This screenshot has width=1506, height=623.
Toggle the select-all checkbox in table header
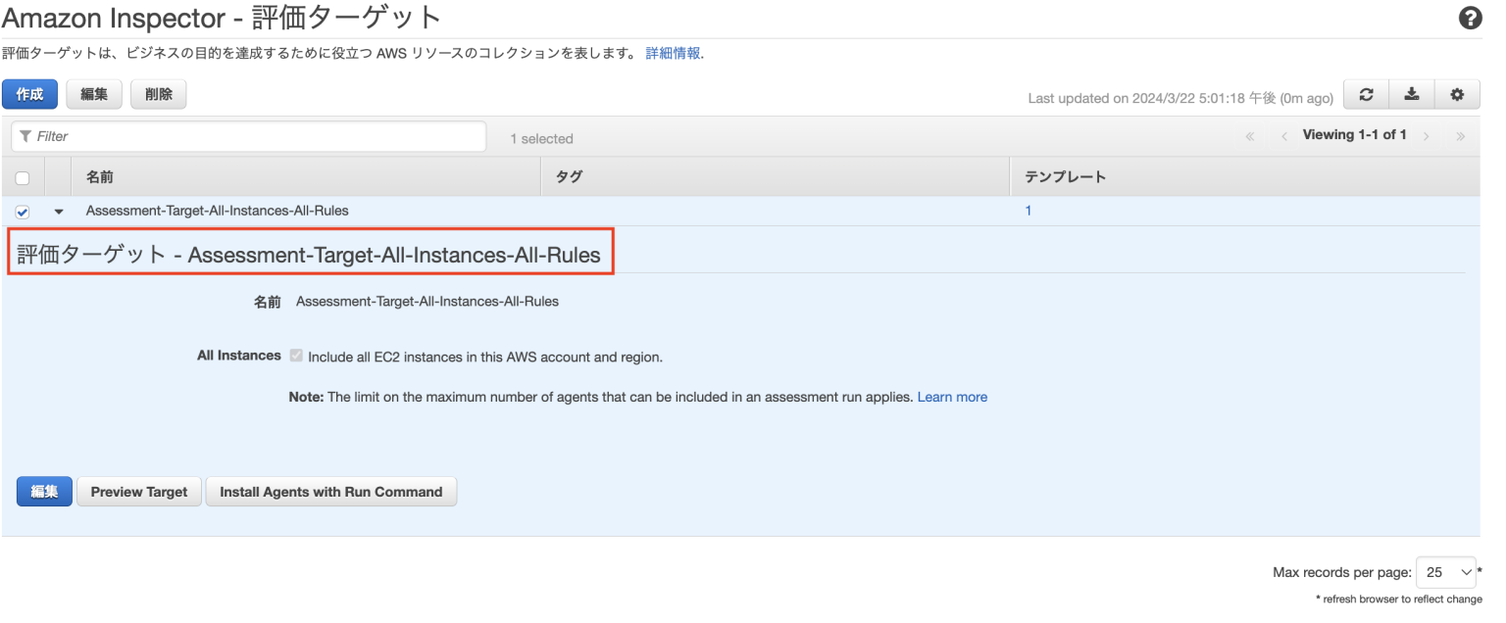coord(22,176)
